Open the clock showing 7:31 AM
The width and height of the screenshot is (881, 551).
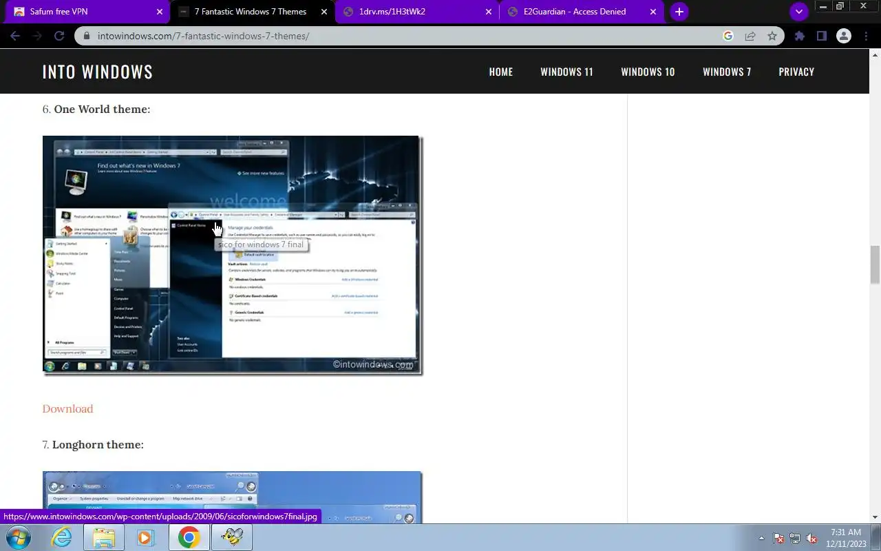coord(847,538)
